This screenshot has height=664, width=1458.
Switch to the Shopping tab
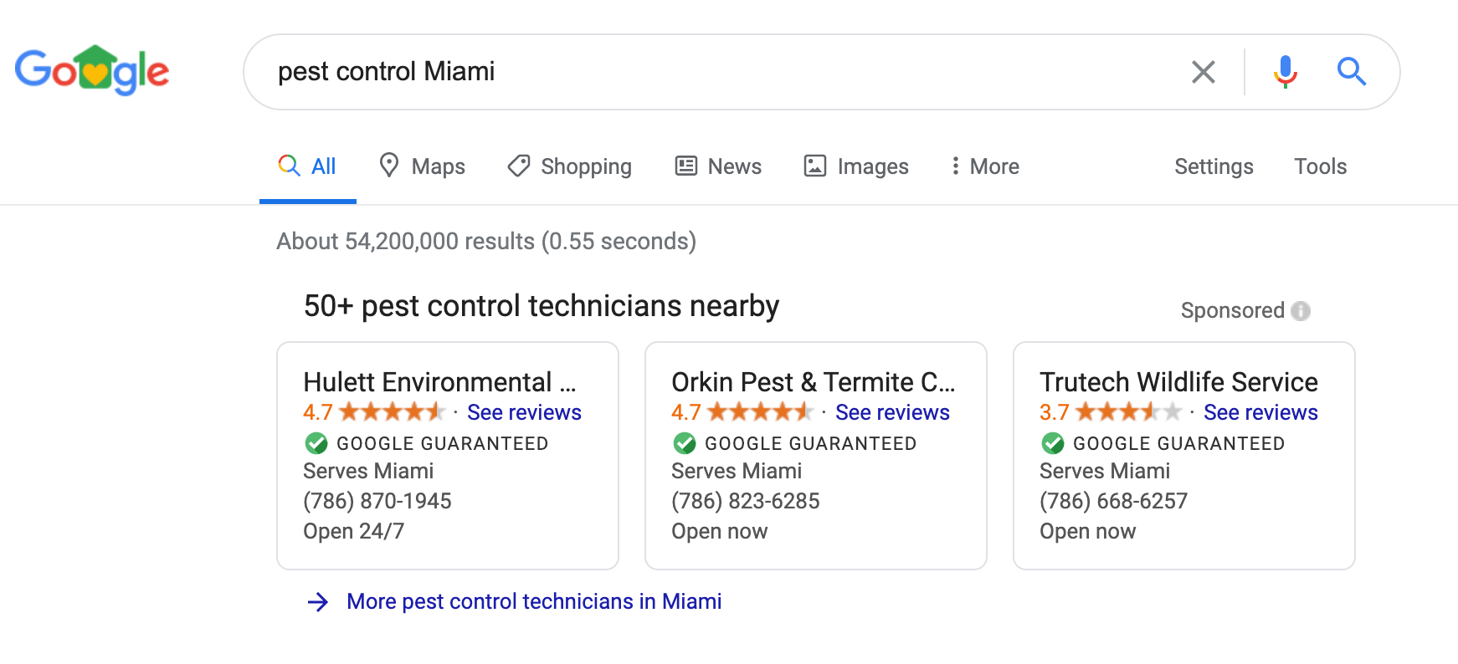coord(570,166)
